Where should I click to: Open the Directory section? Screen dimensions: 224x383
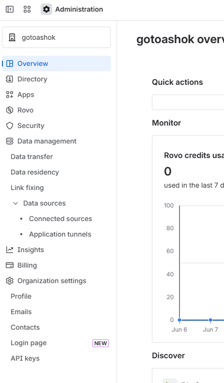coord(56,79)
